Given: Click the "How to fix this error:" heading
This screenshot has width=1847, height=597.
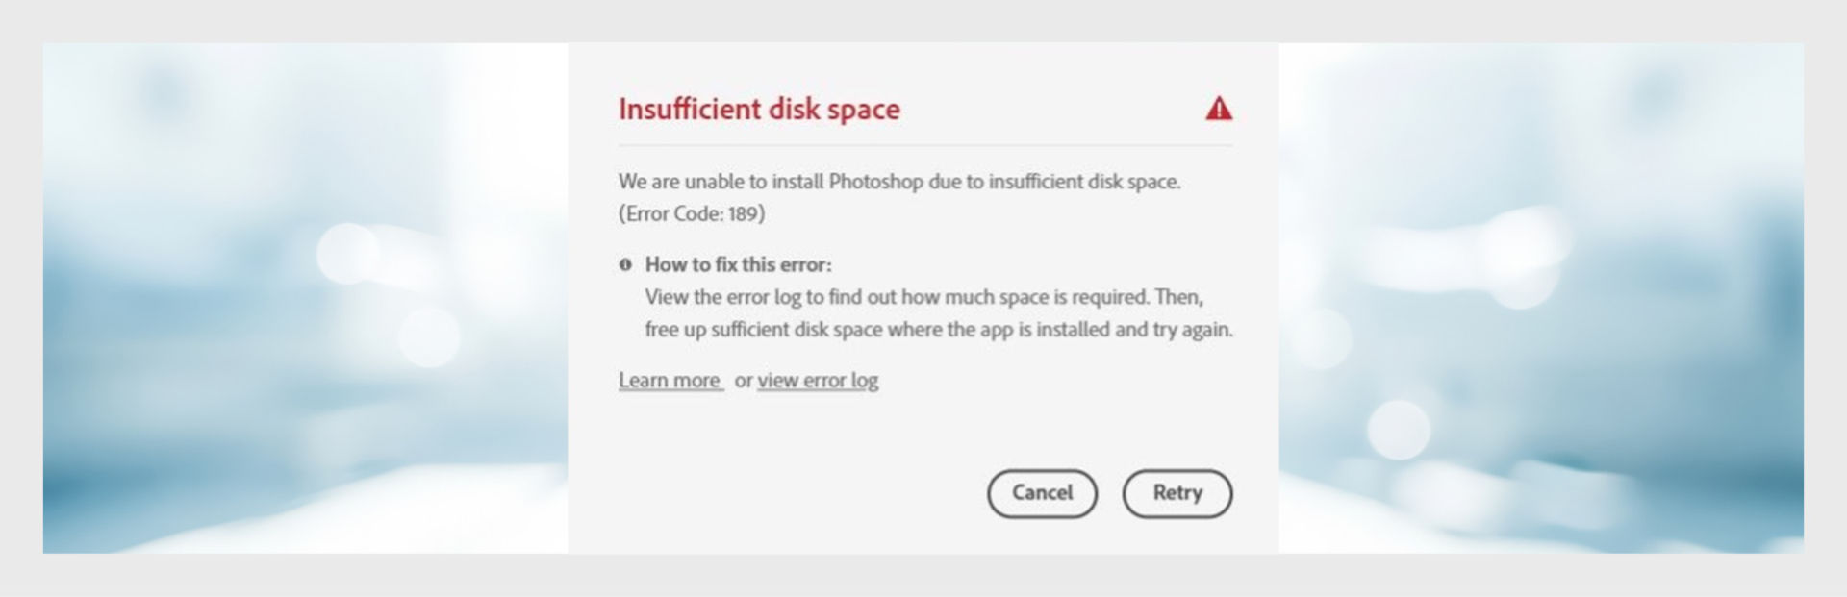Looking at the screenshot, I should click(738, 264).
